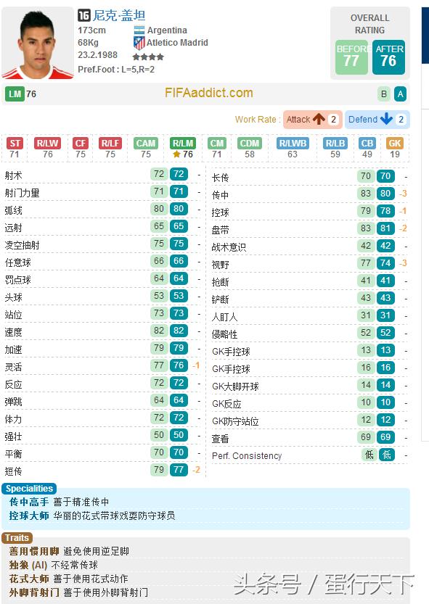Click the gold star next to 76
The image size is (429, 604).
[176, 154]
